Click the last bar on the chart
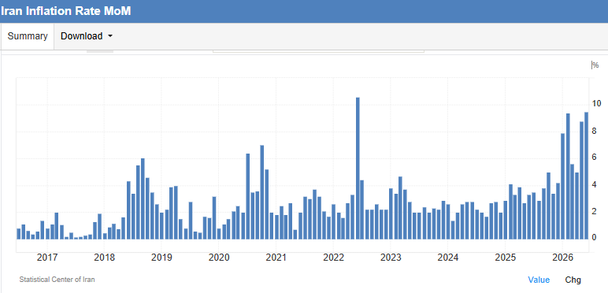Image resolution: width=608 pixels, height=293 pixels. tap(586, 176)
